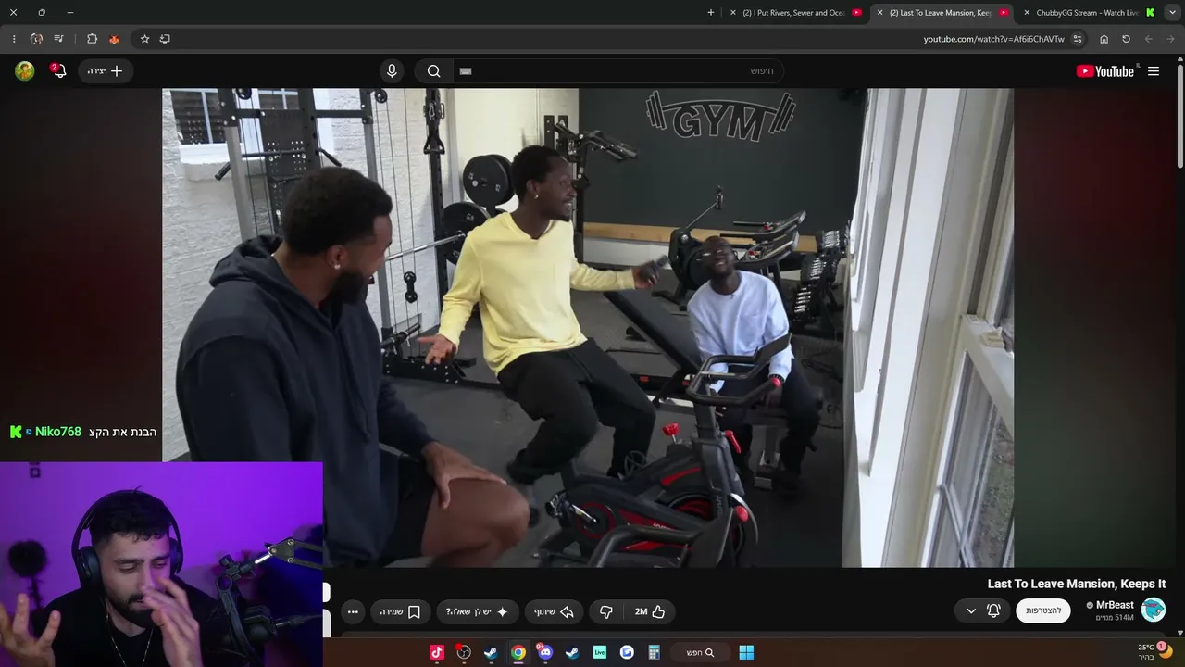Click the YouTube search magnifier button
Viewport: 1185px width, 667px height.
(x=433, y=70)
